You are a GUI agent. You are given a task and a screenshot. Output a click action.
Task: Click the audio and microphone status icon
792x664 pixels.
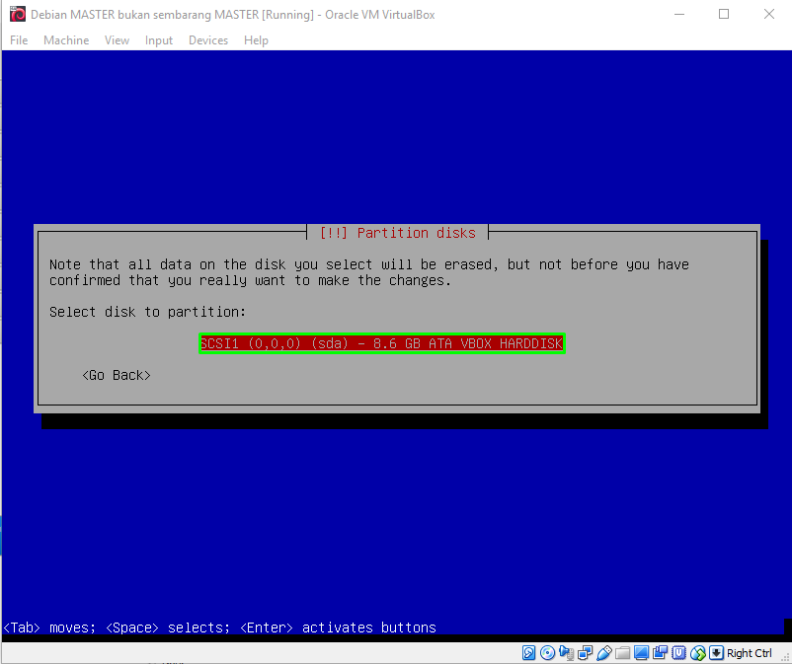566,653
